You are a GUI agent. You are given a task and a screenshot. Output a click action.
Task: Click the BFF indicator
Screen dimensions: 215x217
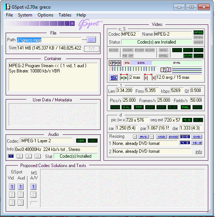150,107
